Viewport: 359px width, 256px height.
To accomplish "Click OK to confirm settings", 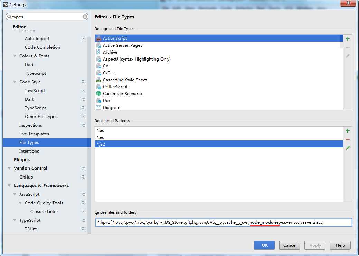I will (264, 245).
